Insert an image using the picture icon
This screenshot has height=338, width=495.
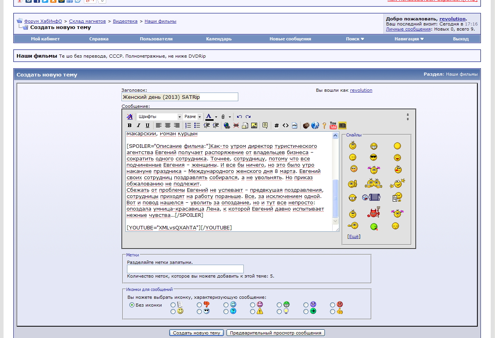pos(254,125)
